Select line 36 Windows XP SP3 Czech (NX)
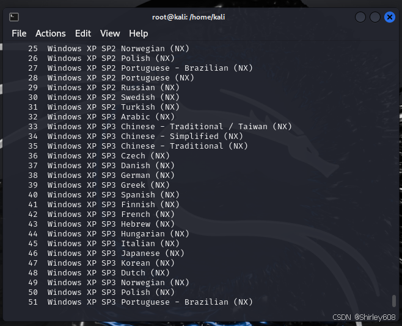Image resolution: width=402 pixels, height=326 pixels. (x=99, y=156)
